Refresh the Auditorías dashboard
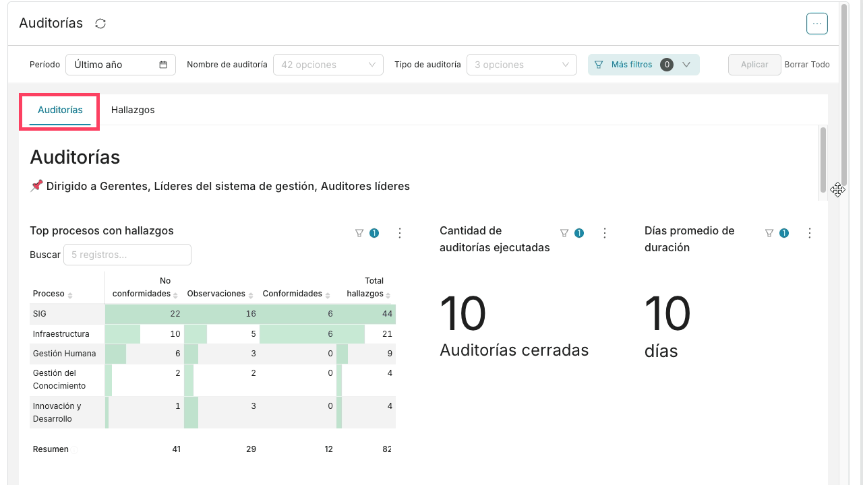 click(x=100, y=24)
